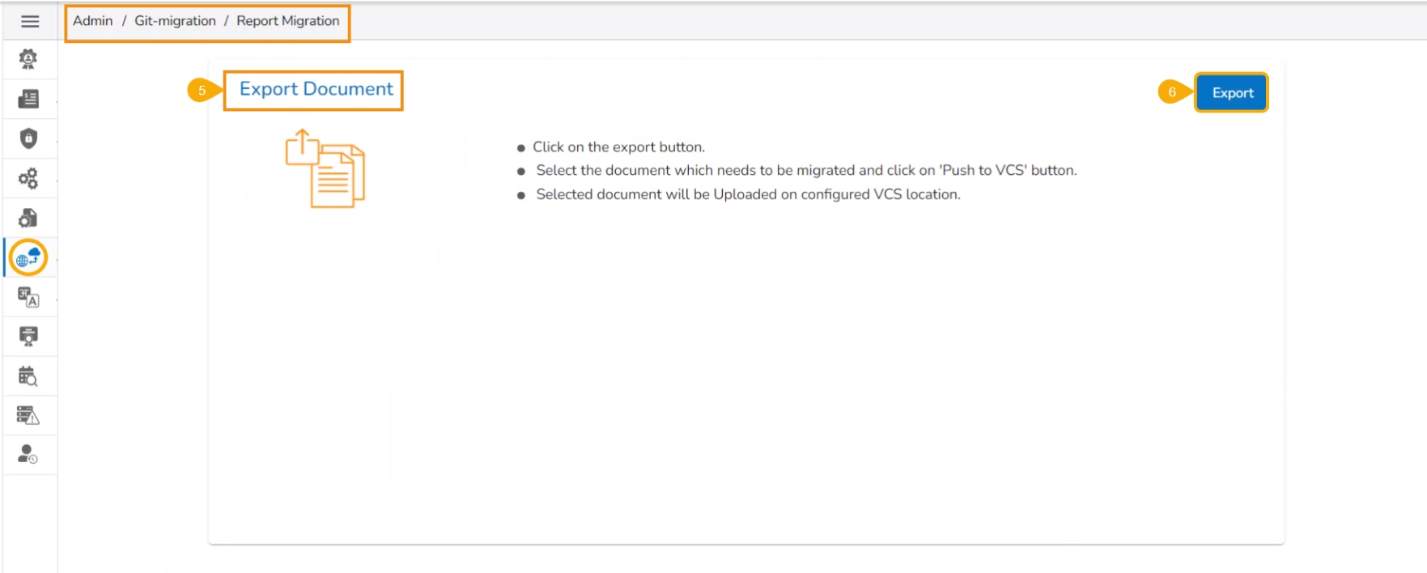This screenshot has height=573, width=1427.
Task: Open the user history sidebar icon
Action: point(28,455)
